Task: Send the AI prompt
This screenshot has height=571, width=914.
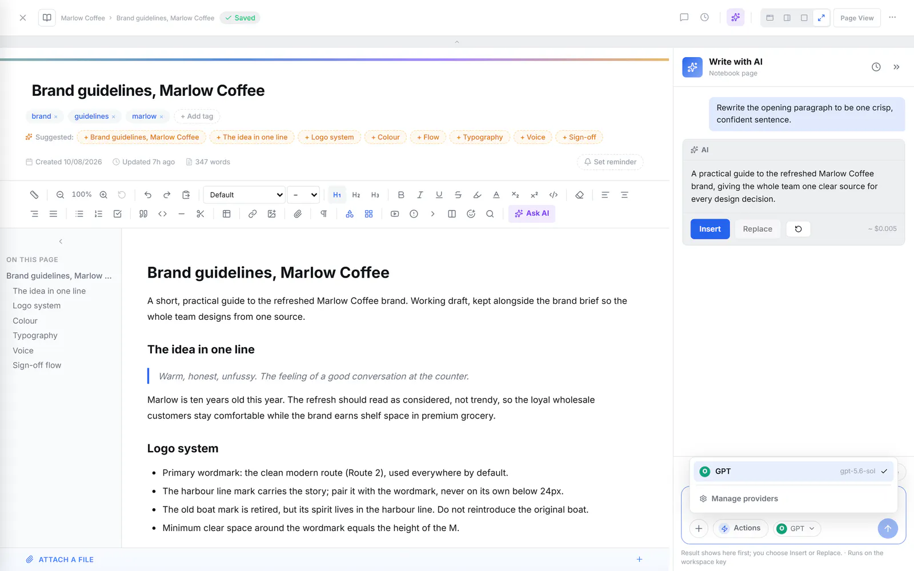Action: tap(888, 528)
